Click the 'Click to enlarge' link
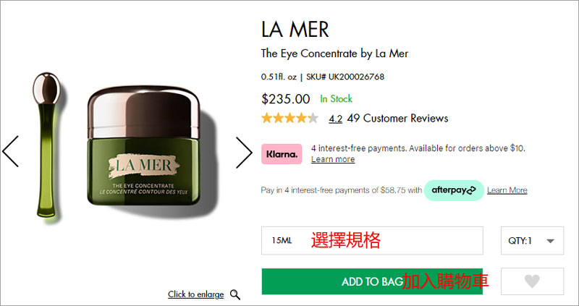The height and width of the screenshot is (306, 579). click(195, 294)
